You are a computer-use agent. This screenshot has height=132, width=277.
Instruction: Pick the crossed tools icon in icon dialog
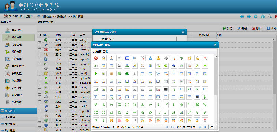pyautogui.click(x=143, y=58)
